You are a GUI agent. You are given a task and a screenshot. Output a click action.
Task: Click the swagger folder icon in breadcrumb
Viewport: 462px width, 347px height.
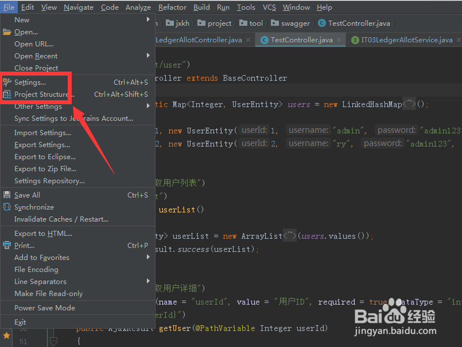[x=274, y=23]
